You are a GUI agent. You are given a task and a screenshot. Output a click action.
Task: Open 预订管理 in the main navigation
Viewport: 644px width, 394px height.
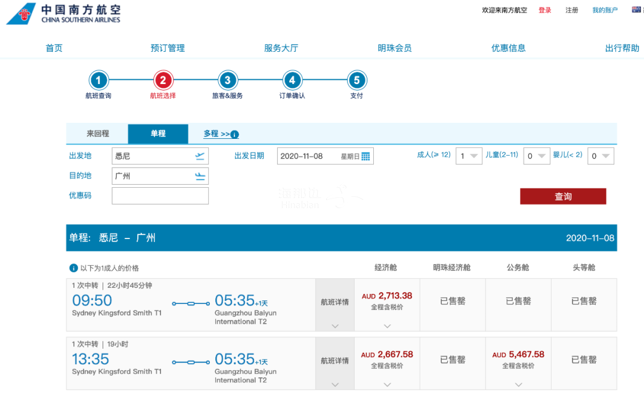click(168, 48)
